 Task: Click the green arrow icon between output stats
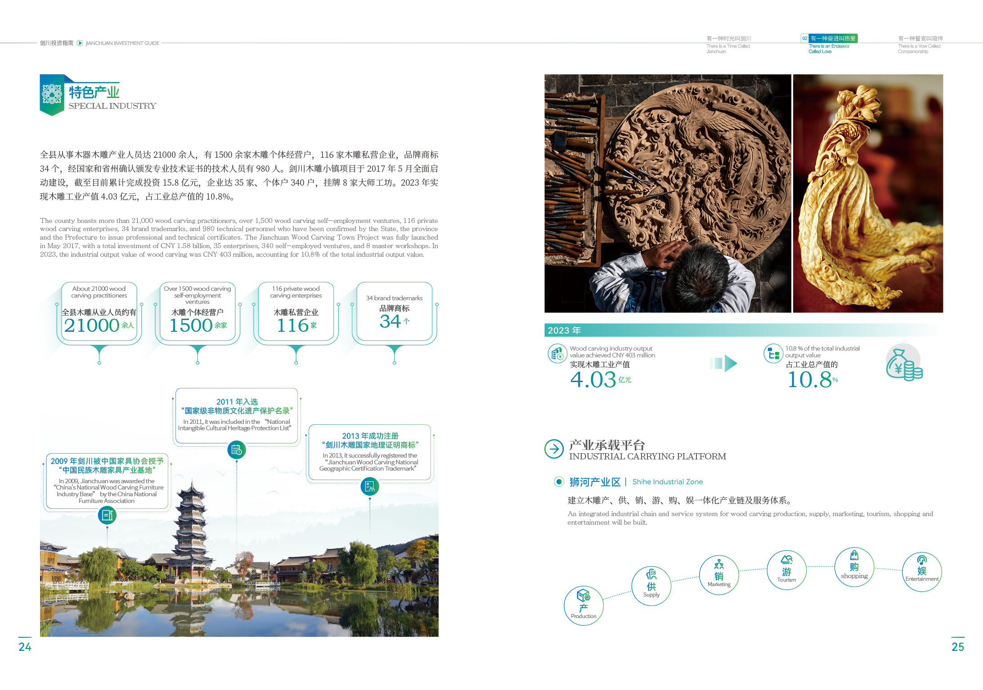tap(723, 363)
